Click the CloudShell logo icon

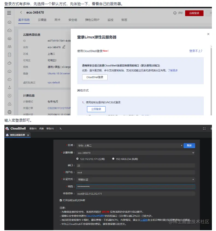click(x=7, y=128)
